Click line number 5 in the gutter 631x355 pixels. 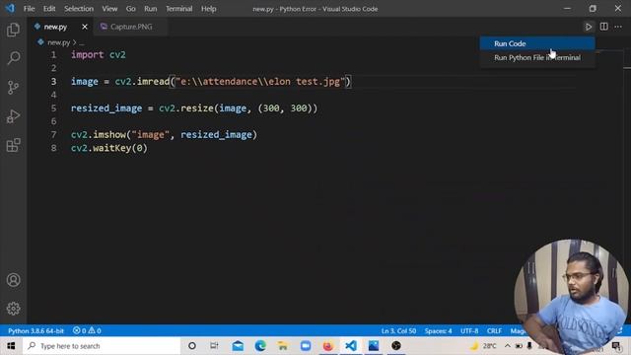pyautogui.click(x=53, y=107)
